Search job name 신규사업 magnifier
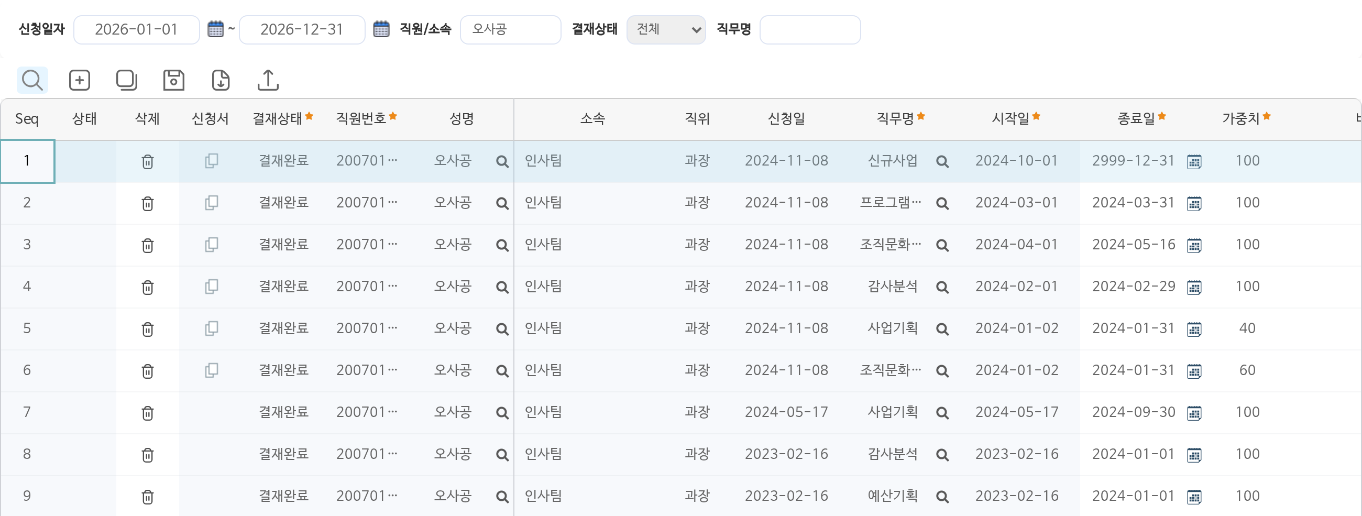 (x=942, y=162)
